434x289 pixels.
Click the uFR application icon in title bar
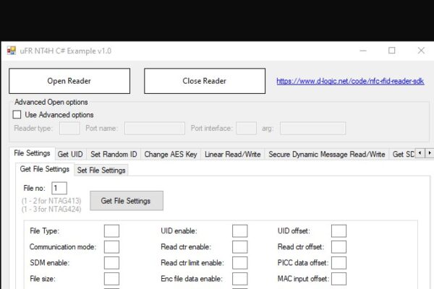click(12, 51)
